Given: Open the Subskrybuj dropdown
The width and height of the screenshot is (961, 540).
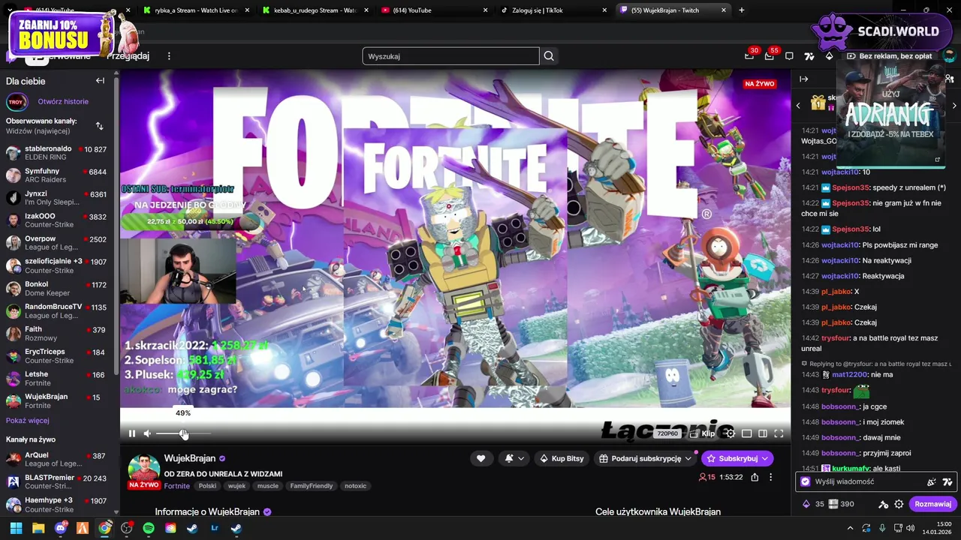Looking at the screenshot, I should 738,458.
